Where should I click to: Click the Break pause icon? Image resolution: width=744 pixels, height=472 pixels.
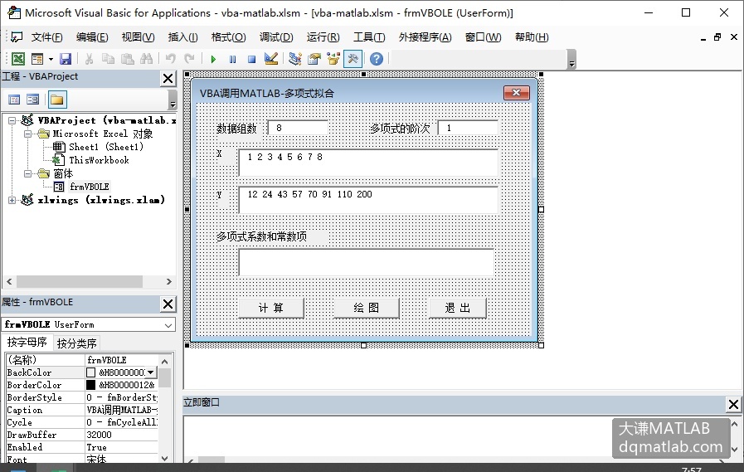pos(232,59)
